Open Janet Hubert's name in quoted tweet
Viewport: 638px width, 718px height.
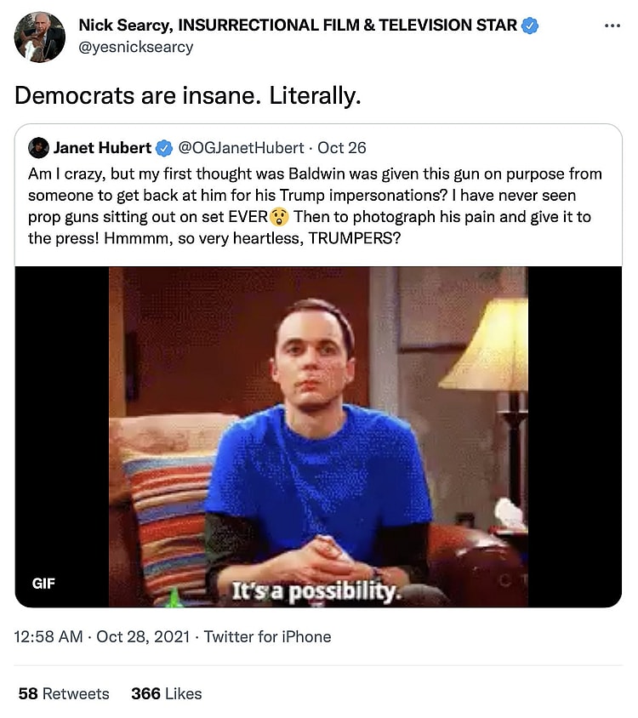[x=102, y=148]
